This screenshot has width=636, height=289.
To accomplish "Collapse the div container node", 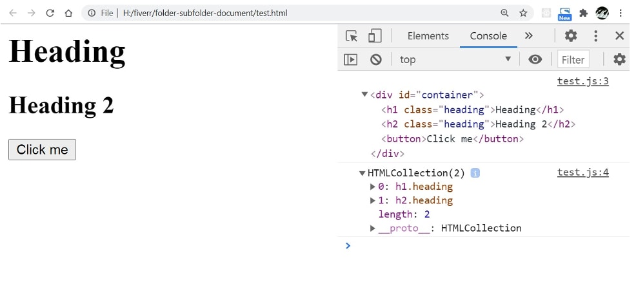I will (x=364, y=95).
